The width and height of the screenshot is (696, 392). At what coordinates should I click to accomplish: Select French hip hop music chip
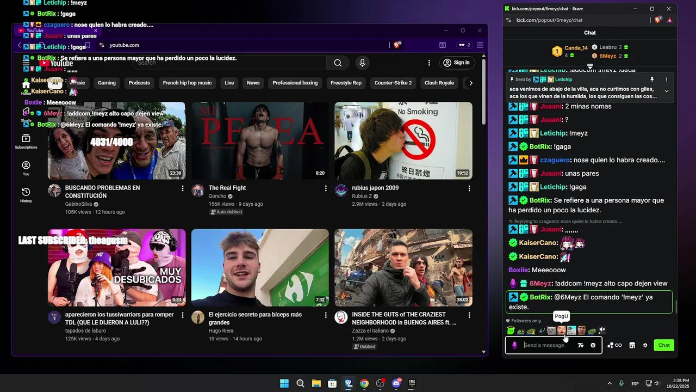(x=187, y=83)
